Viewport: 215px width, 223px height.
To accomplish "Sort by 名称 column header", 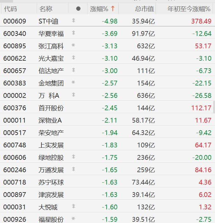I will (x=46, y=9).
